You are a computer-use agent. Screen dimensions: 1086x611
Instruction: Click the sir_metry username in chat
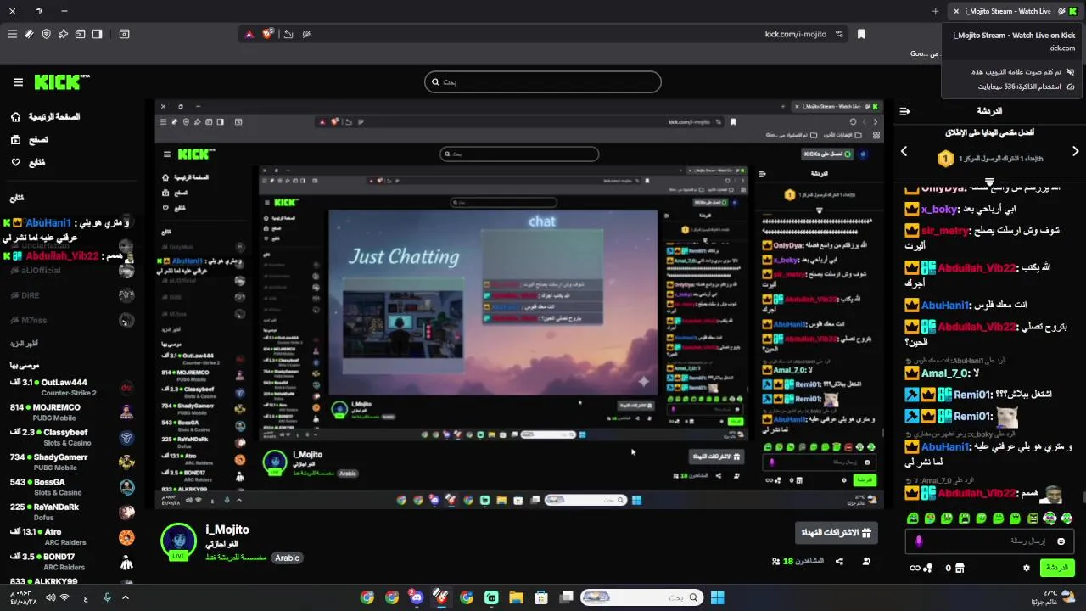pyautogui.click(x=944, y=231)
